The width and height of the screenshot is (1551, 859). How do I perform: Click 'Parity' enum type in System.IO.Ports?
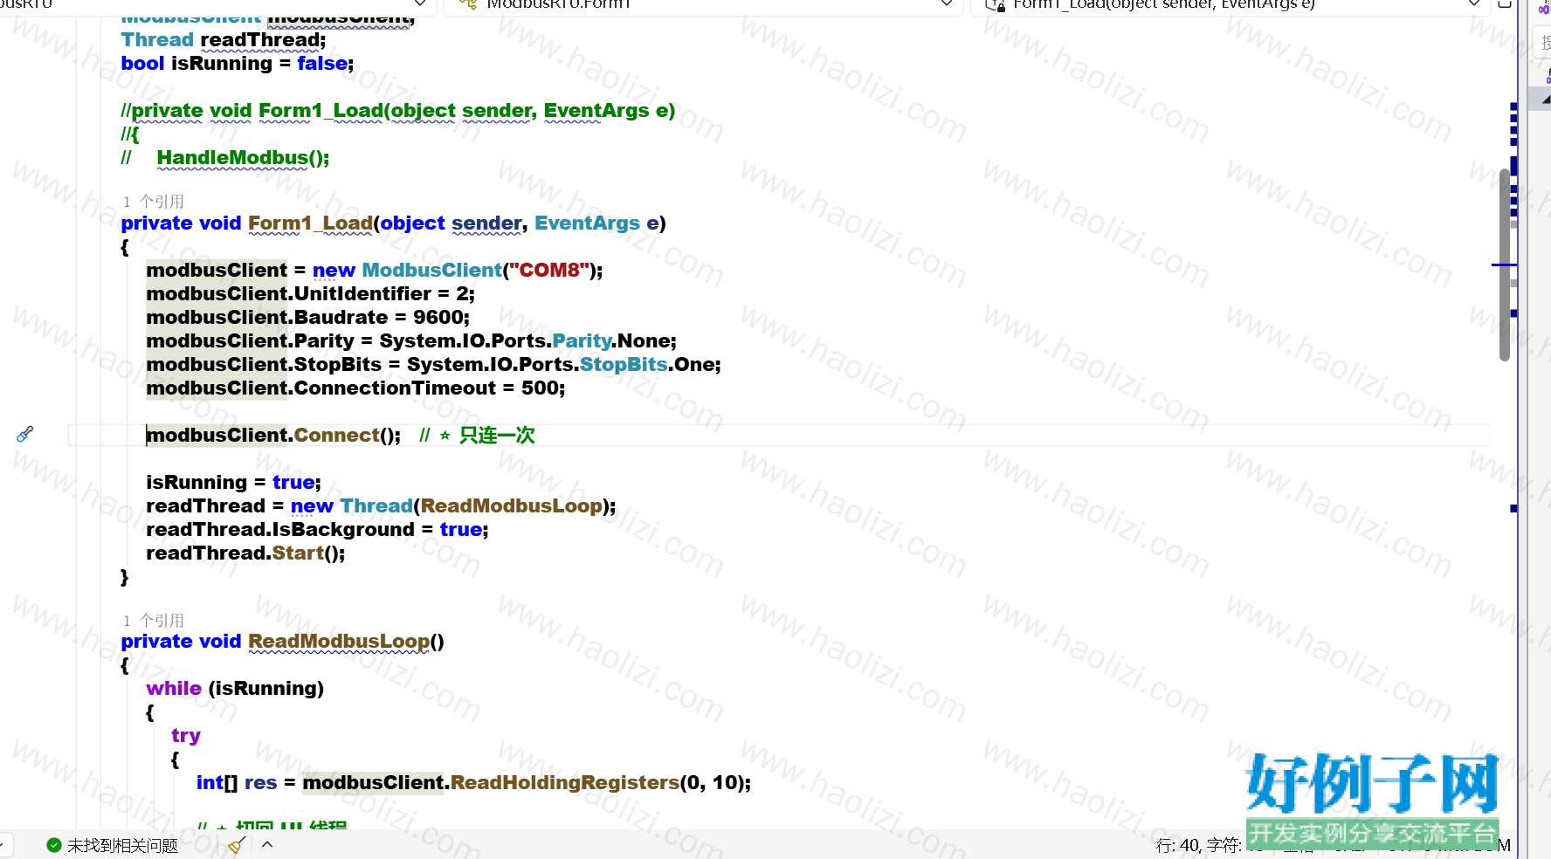(x=582, y=340)
